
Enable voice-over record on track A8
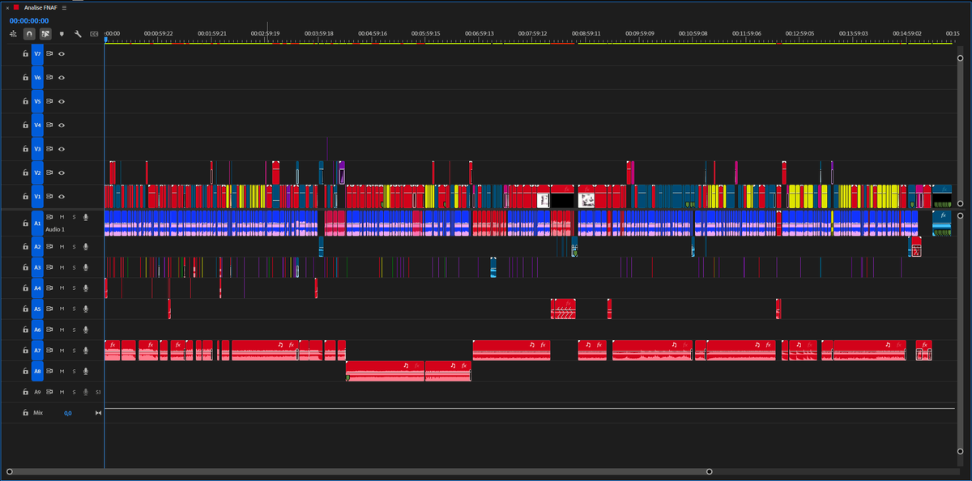(x=85, y=372)
